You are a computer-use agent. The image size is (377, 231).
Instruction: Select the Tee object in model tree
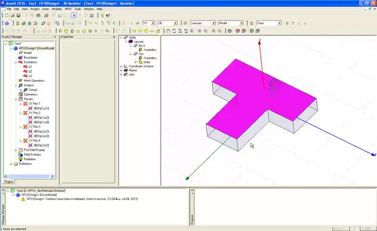141,54
